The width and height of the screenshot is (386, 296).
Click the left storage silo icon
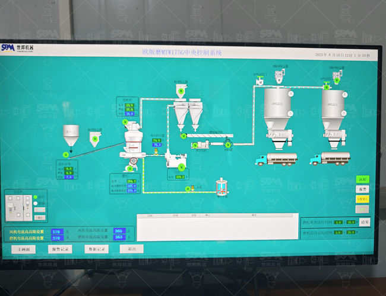[276, 112]
